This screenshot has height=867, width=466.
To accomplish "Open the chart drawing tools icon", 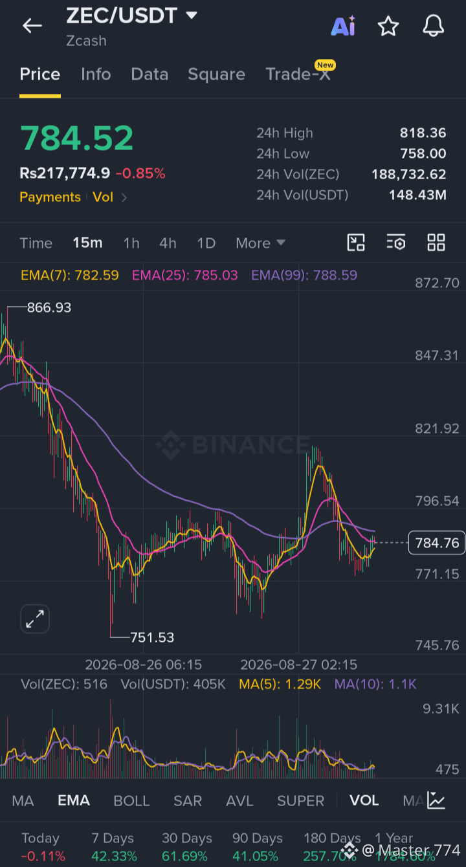I will click(x=356, y=243).
